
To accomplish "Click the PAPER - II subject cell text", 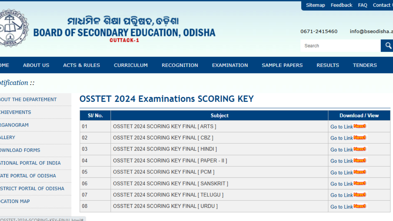I will (x=170, y=161).
